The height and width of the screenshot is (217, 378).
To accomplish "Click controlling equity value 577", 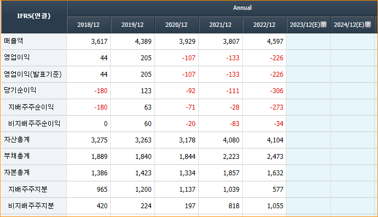I will click(278, 190).
